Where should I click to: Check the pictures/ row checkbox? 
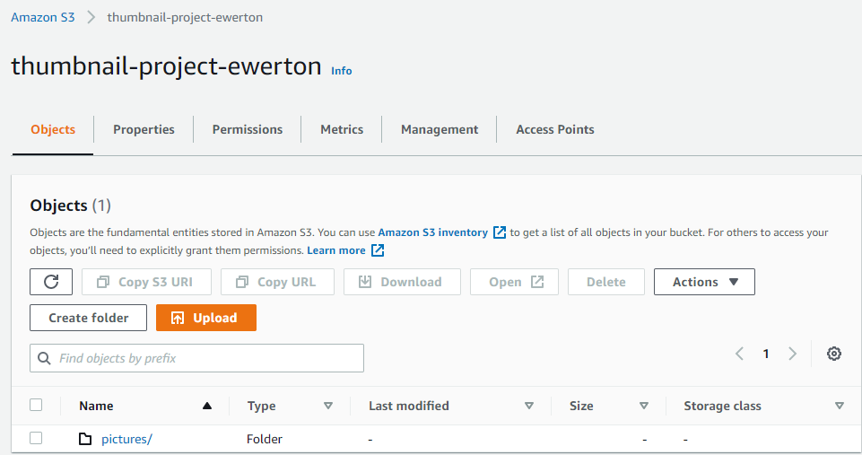(x=36, y=438)
